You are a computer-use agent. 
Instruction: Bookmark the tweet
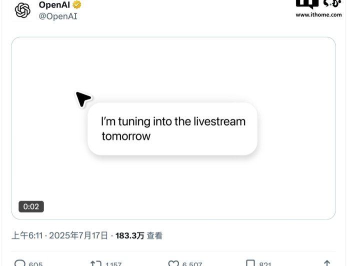(x=250, y=263)
